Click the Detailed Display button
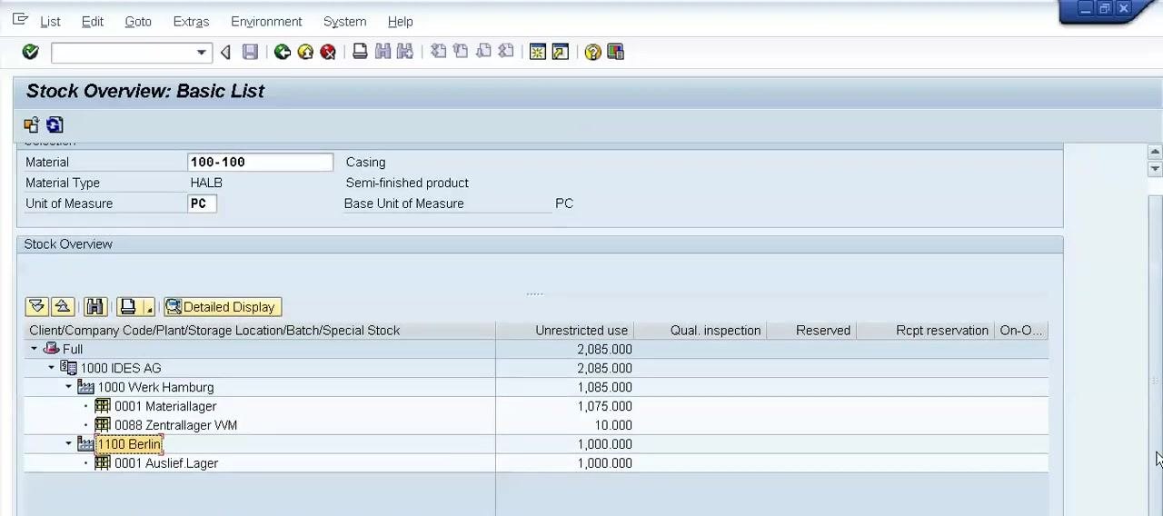 (222, 307)
